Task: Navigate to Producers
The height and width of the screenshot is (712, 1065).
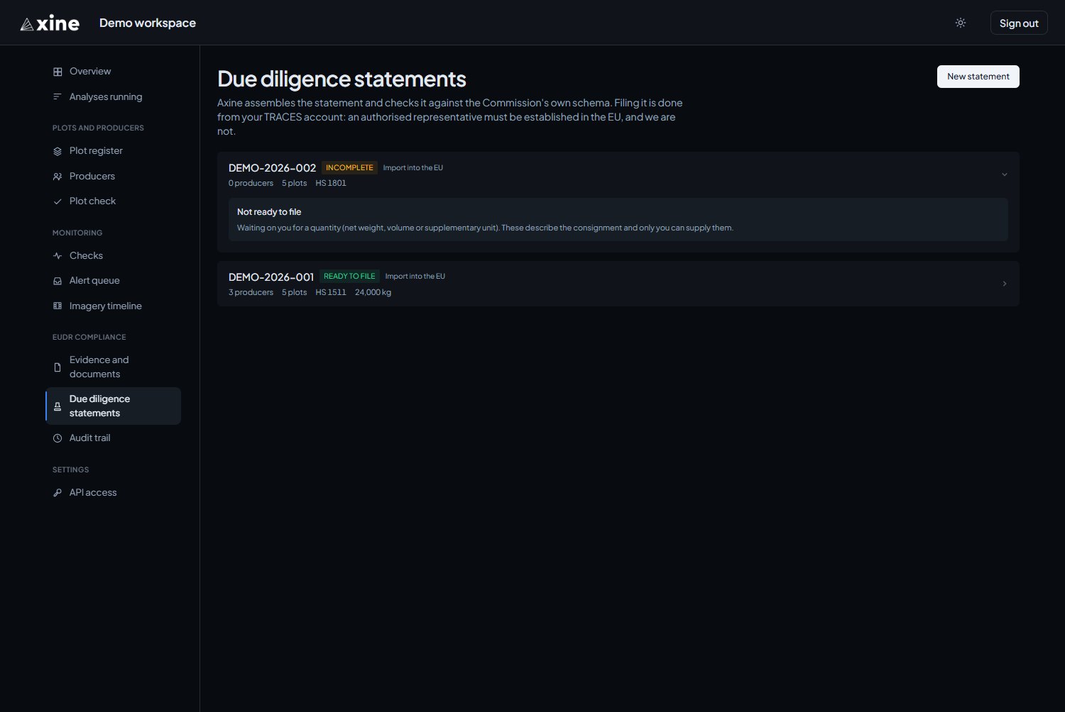Action: tap(113, 177)
